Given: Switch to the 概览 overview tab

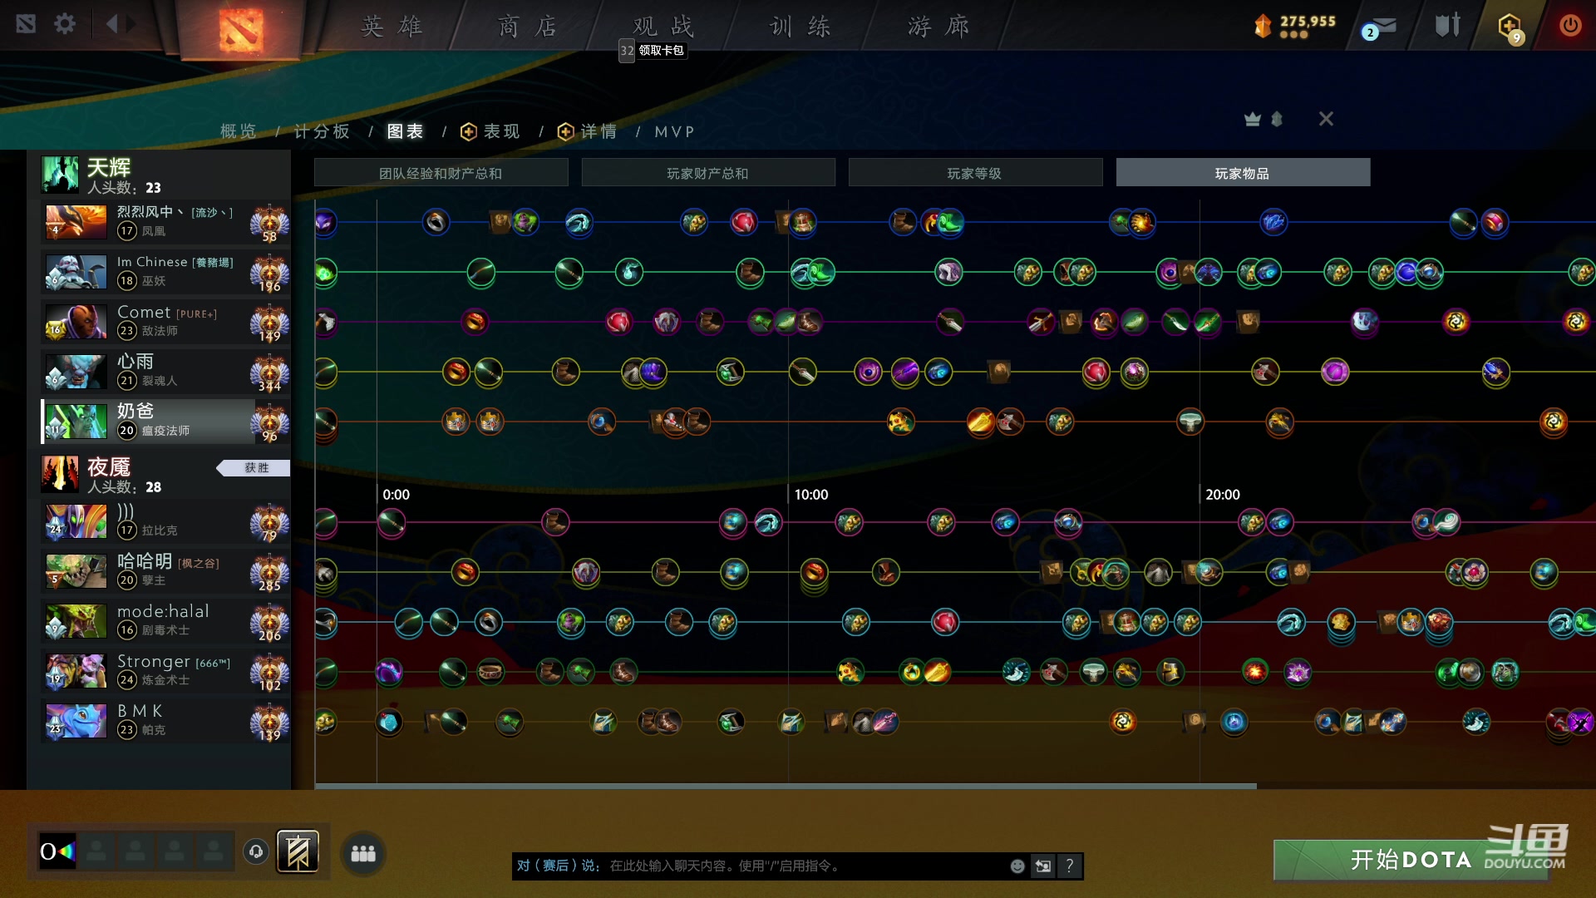Looking at the screenshot, I should click(239, 131).
